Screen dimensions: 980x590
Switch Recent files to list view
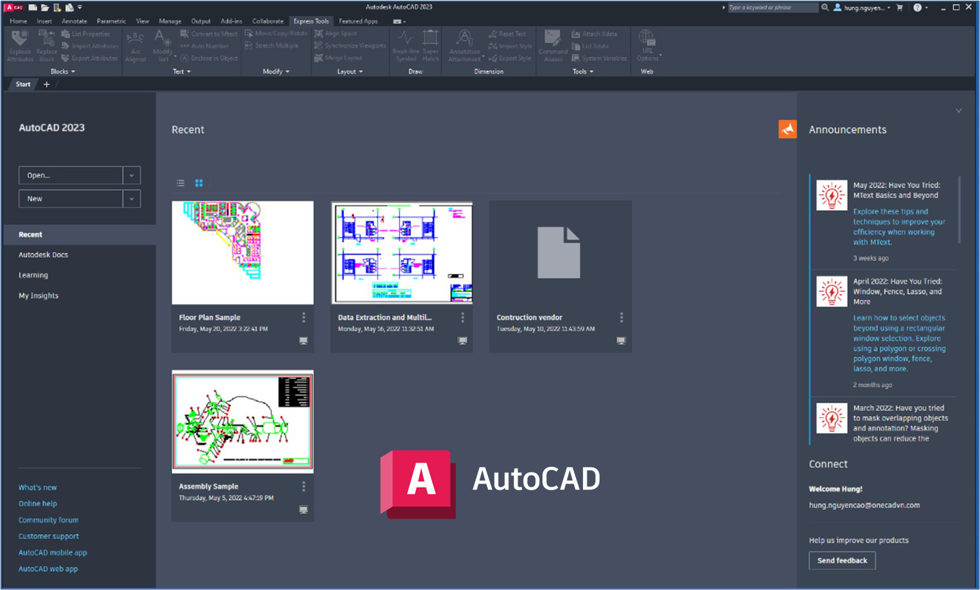coord(180,183)
